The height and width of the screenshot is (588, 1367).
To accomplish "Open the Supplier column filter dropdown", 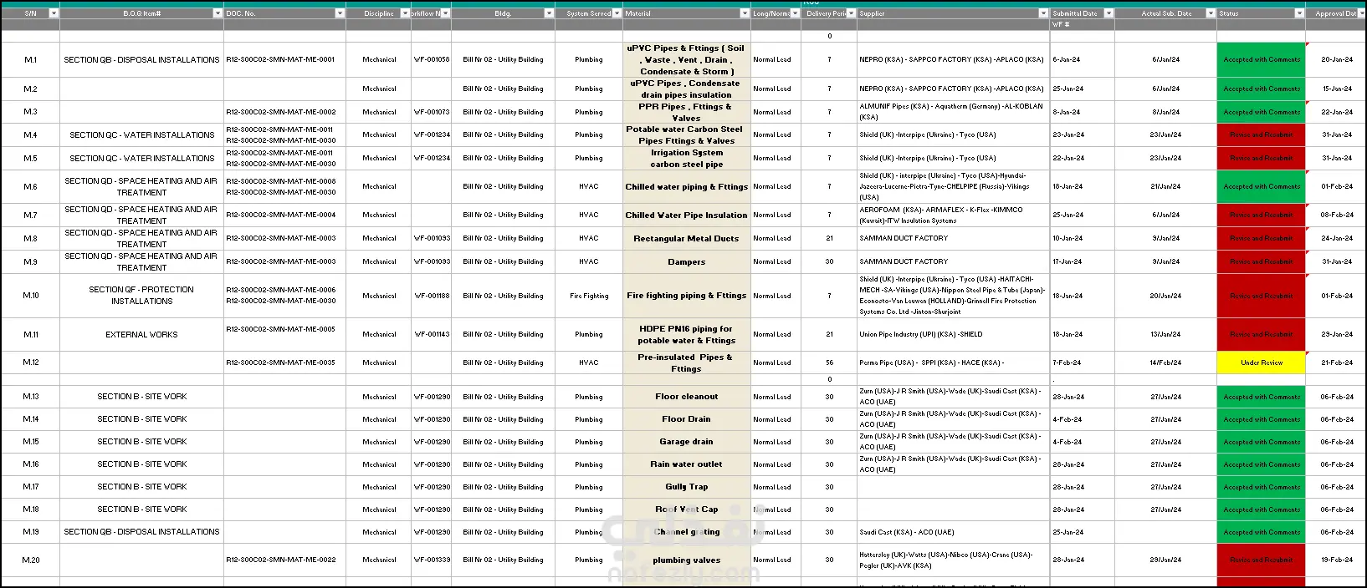I will 1044,13.
